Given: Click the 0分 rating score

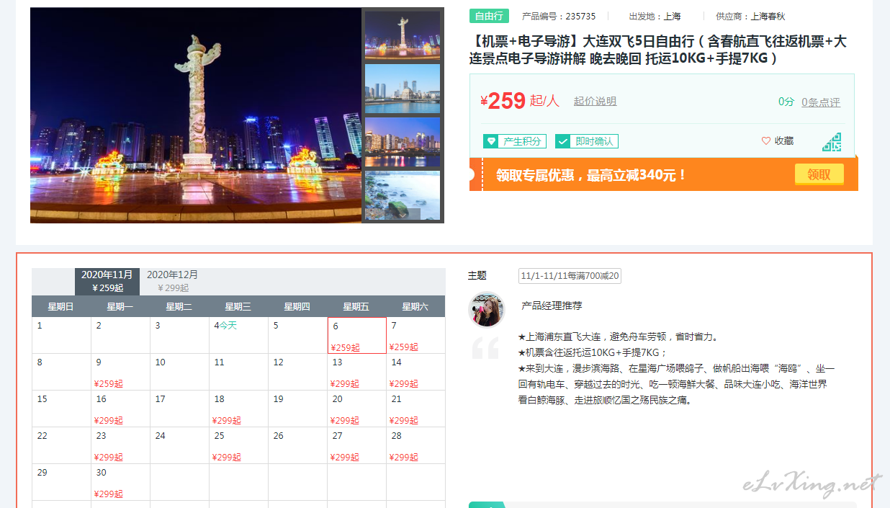Looking at the screenshot, I should tap(786, 102).
